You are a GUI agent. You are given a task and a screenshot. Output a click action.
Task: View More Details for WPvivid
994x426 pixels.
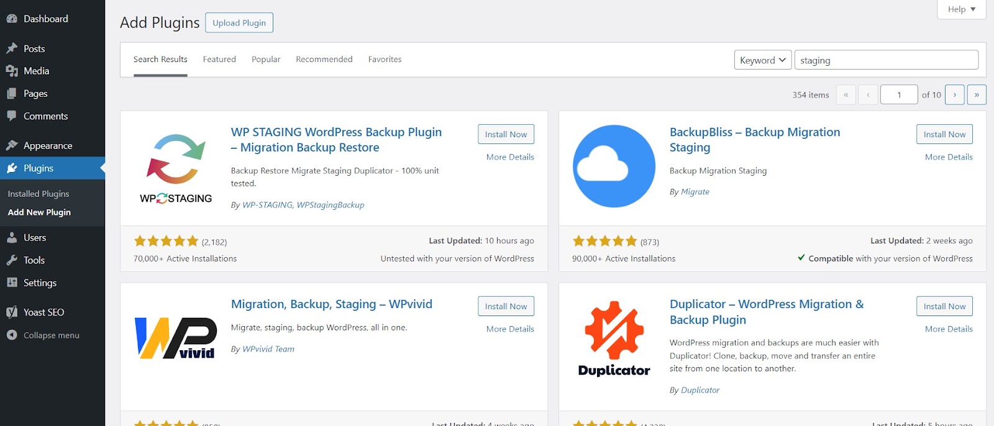point(510,329)
